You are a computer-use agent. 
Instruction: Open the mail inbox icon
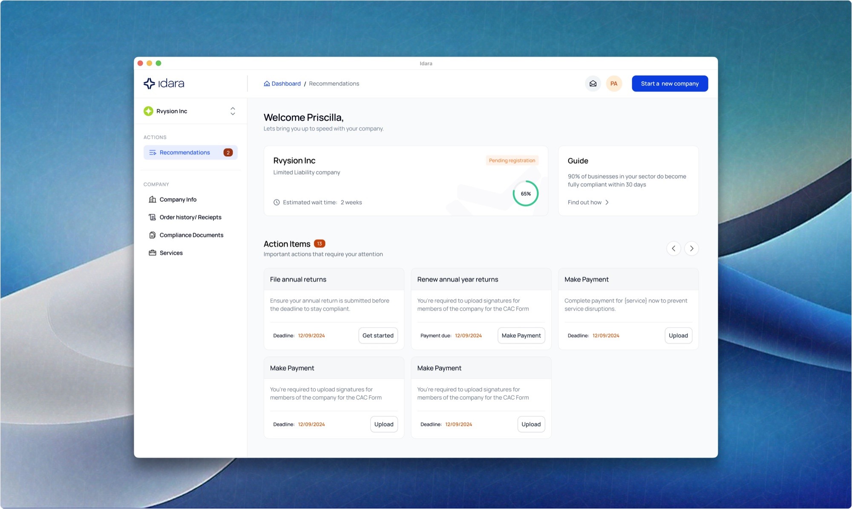click(593, 83)
